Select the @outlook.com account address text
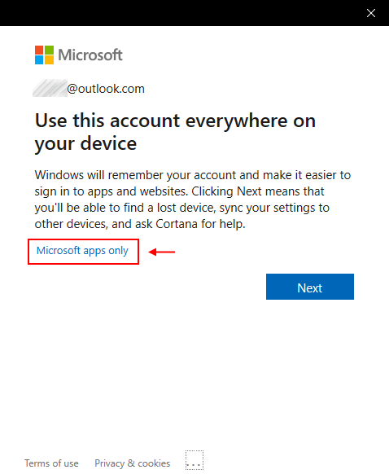 (106, 89)
